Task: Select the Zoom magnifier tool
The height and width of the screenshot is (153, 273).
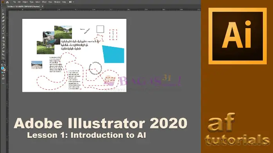Action: (3, 62)
